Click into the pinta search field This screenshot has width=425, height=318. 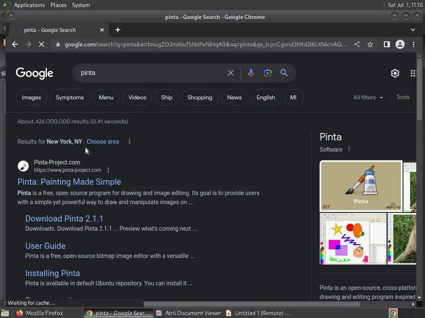coord(152,73)
